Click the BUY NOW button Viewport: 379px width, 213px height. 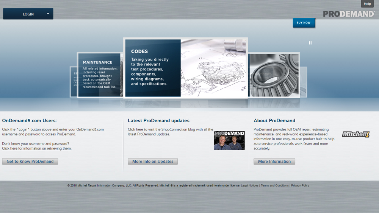(x=304, y=23)
